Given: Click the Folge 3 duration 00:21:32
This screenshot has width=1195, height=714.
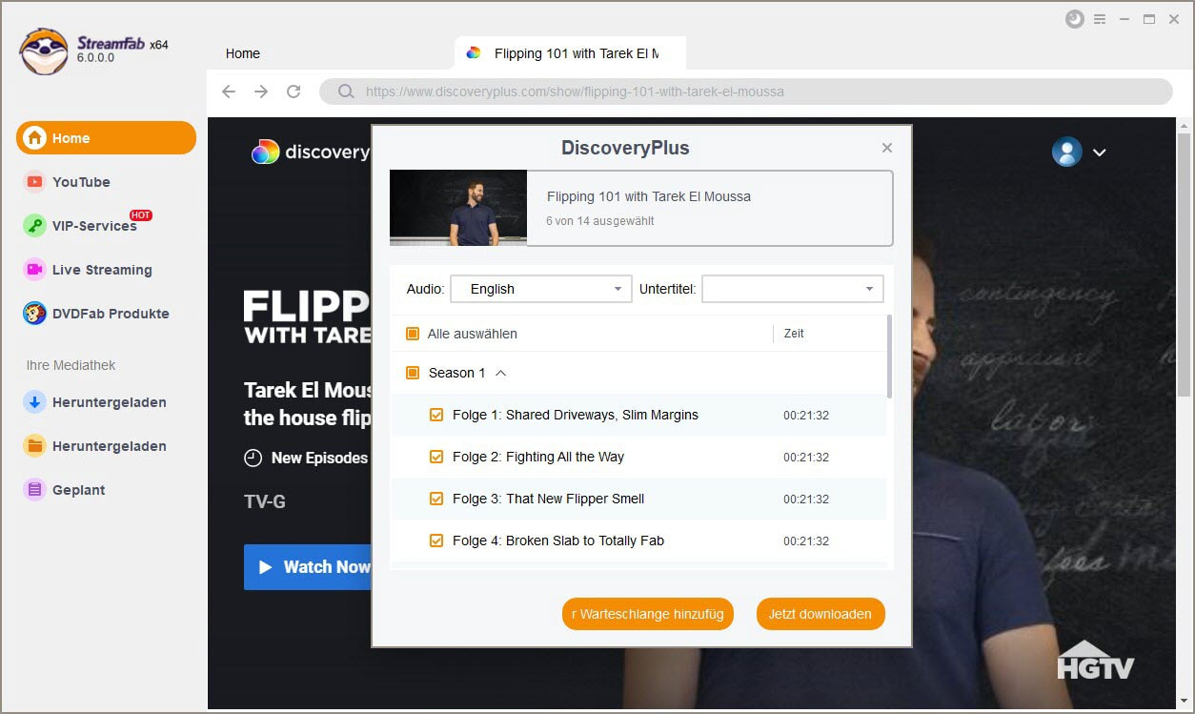Looking at the screenshot, I should click(x=806, y=500).
